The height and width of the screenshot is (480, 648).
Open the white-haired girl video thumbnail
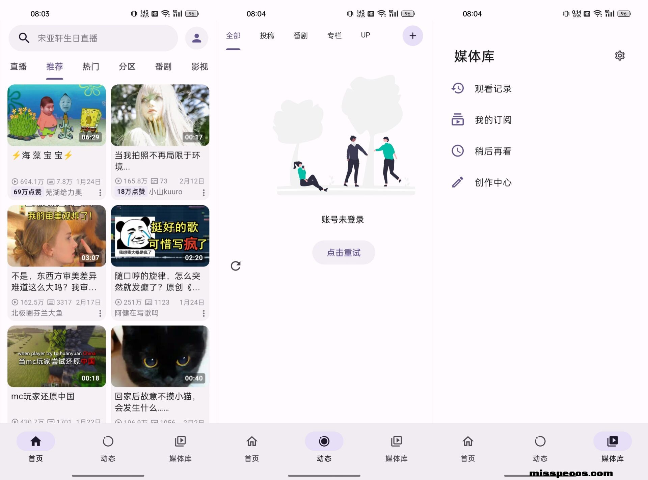tap(160, 115)
